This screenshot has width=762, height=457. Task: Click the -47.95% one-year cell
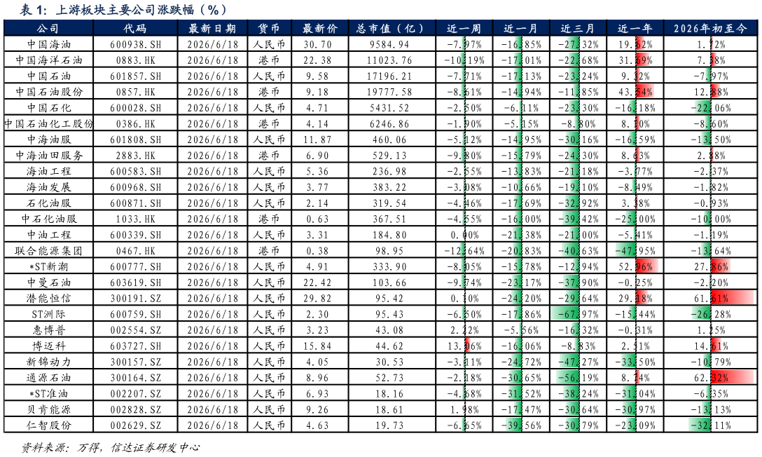635,251
